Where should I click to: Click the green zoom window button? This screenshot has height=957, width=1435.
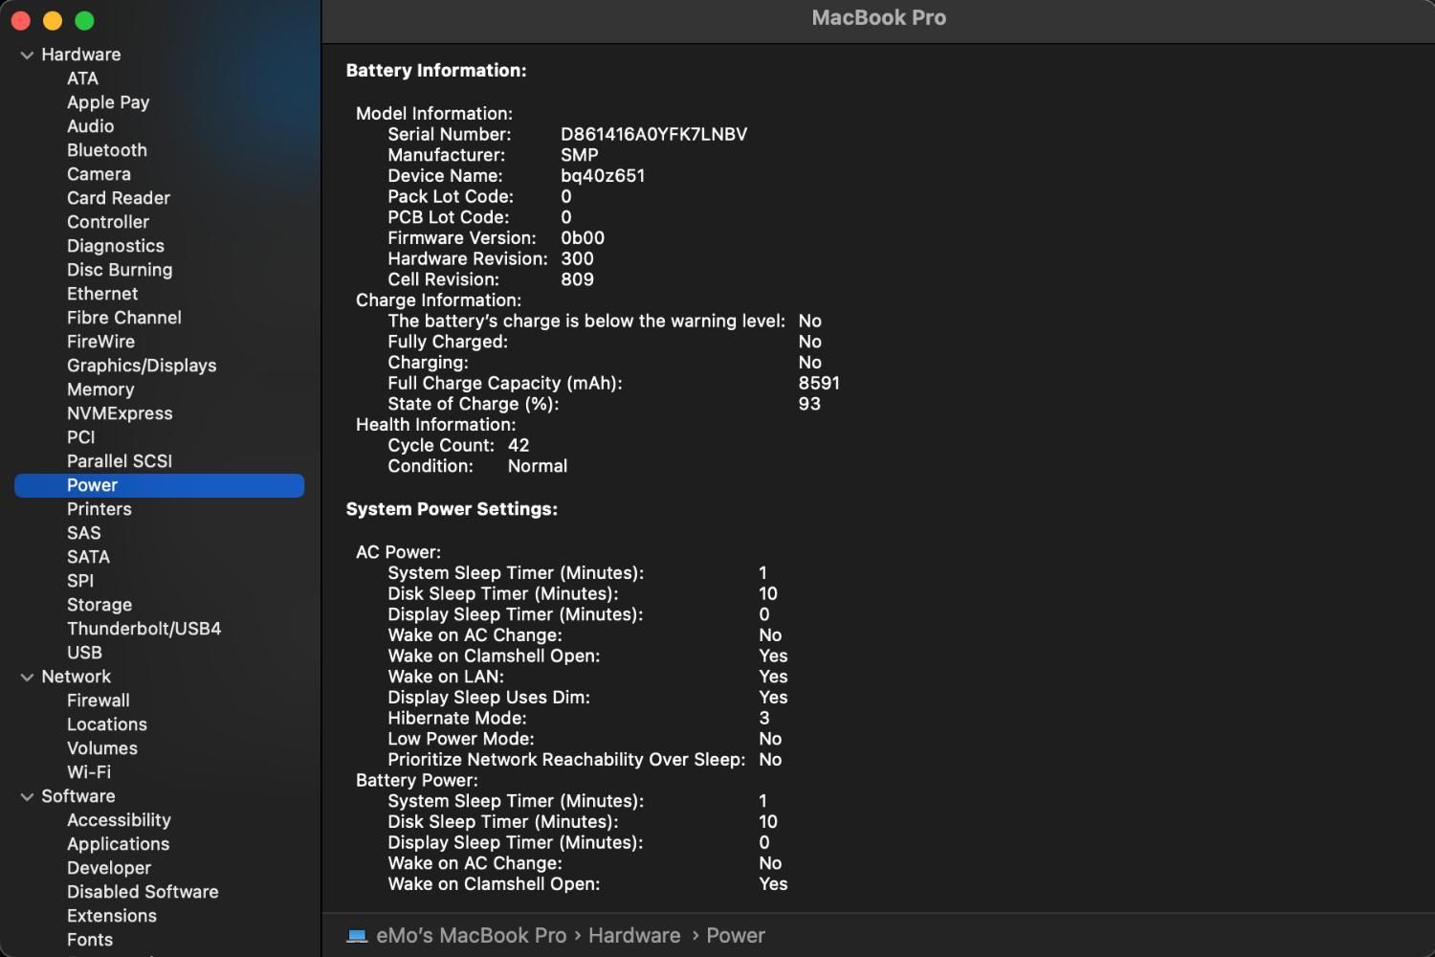[84, 20]
